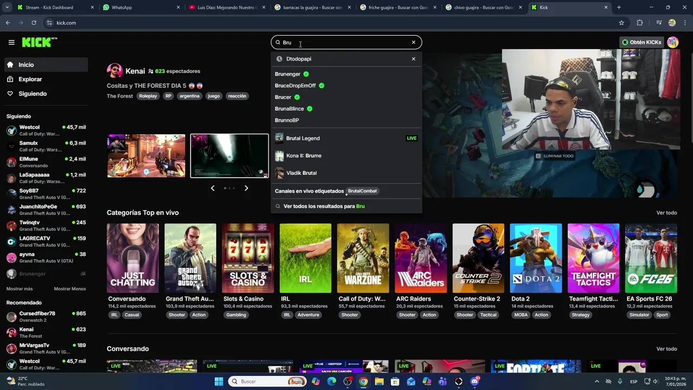This screenshot has width=693, height=390.
Task: Open Ver todo for Conversando section
Action: click(666, 349)
